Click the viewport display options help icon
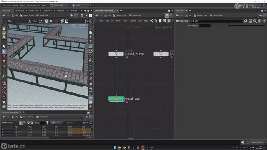 tap(91, 21)
